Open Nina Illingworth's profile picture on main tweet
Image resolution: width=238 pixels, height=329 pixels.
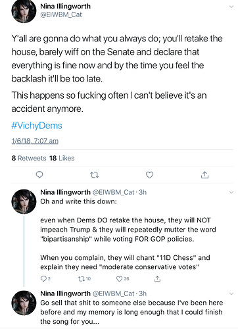pos(24,11)
